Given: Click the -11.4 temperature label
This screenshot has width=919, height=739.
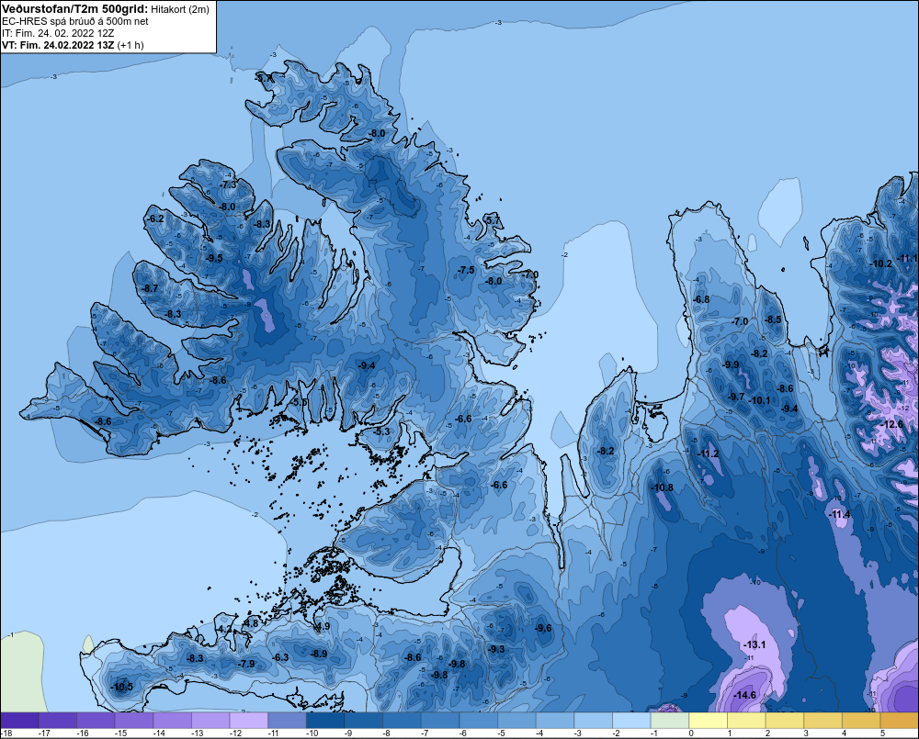Looking at the screenshot, I should pyautogui.click(x=839, y=514).
